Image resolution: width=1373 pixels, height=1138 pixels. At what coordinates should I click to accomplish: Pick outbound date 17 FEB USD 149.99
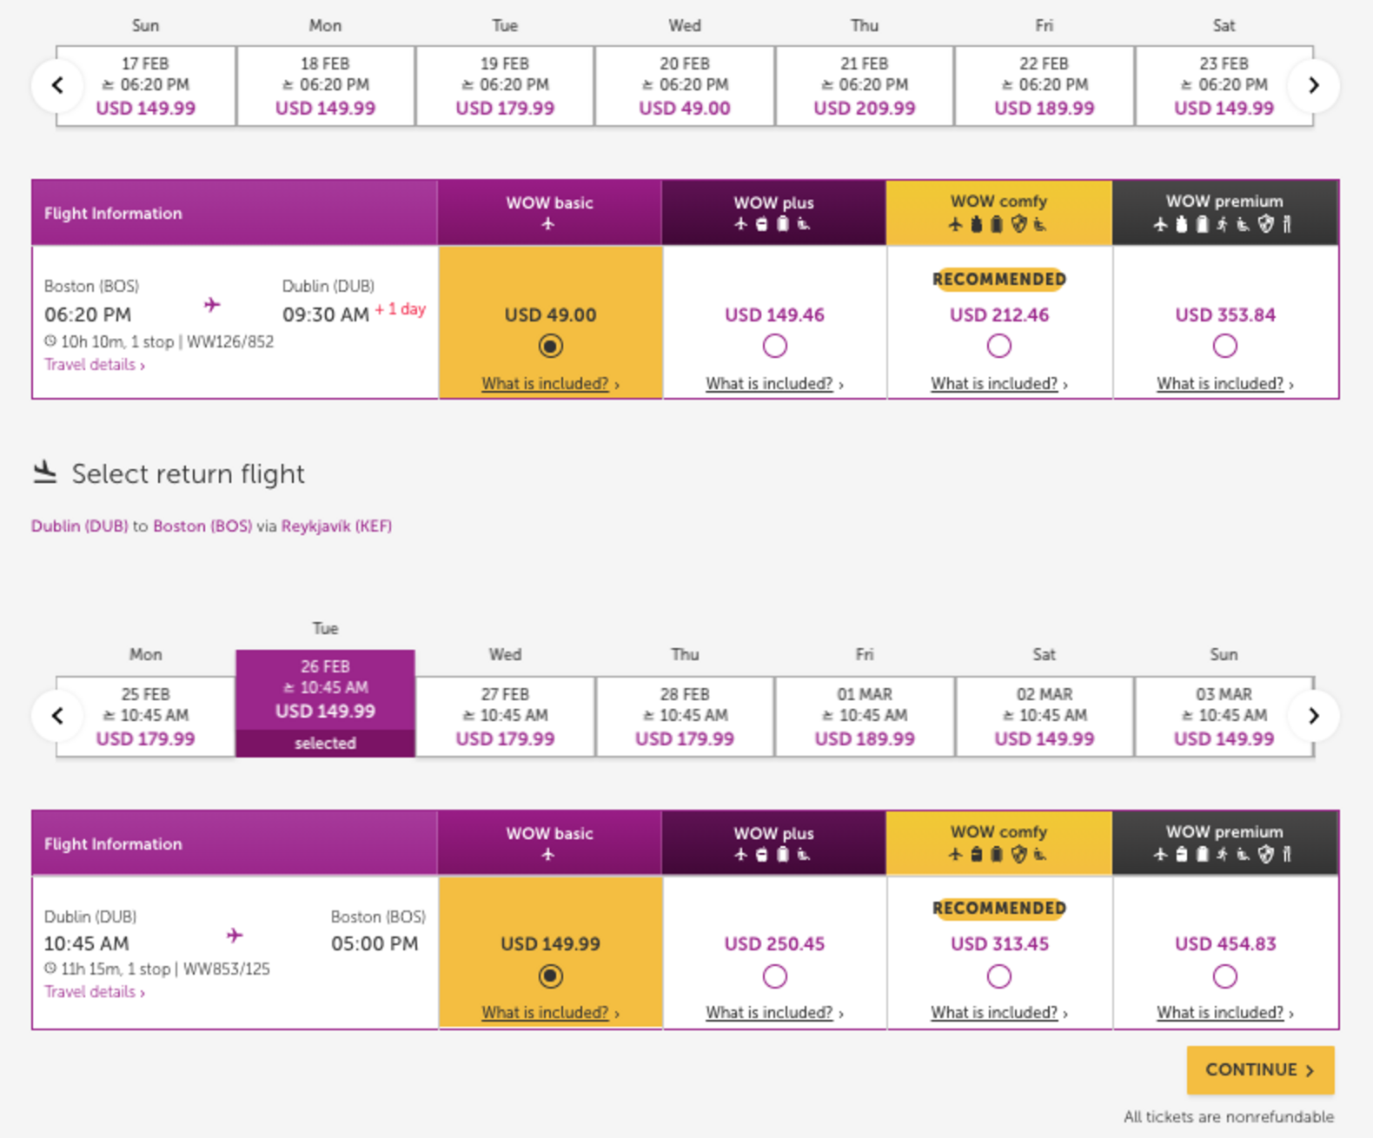[x=146, y=86]
